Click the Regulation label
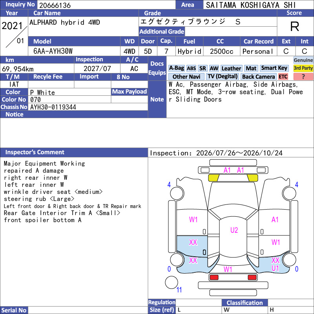Image resolution: width=314 pixels, height=314 pixels. click(x=162, y=302)
